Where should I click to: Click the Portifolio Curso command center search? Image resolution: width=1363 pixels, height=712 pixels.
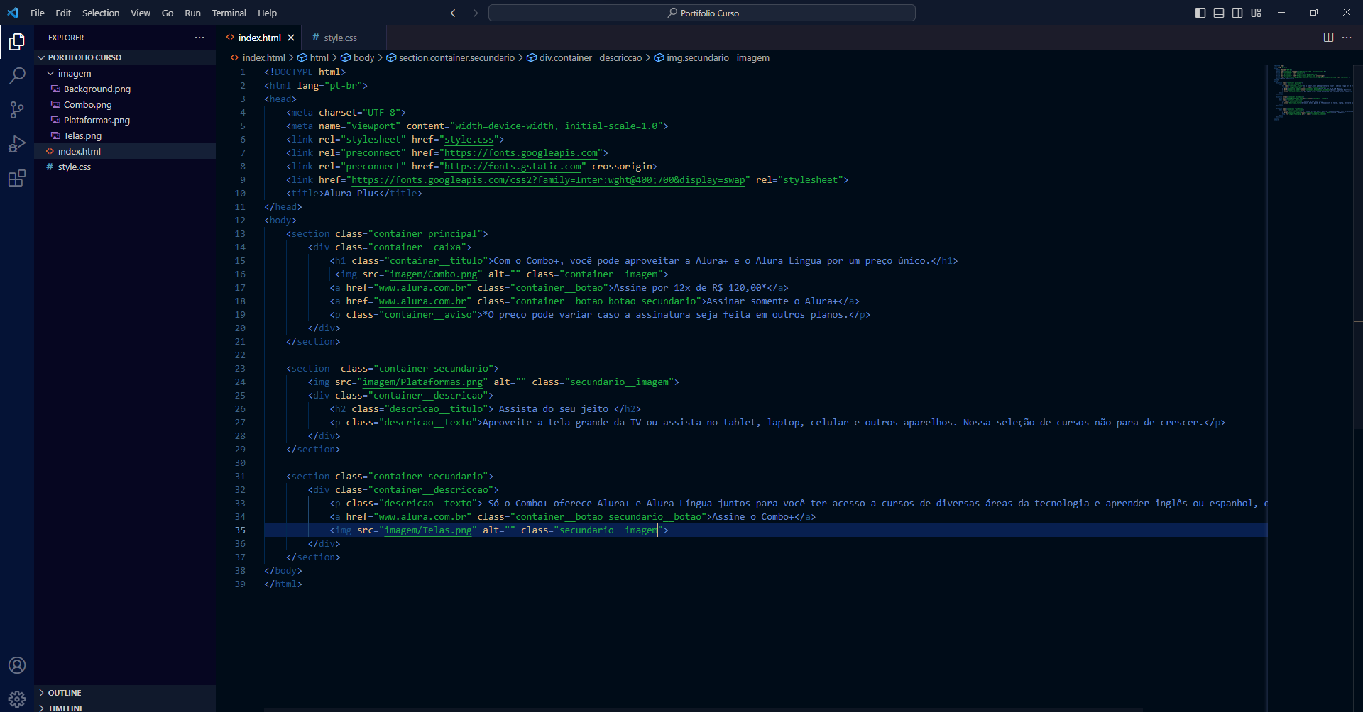tap(702, 13)
